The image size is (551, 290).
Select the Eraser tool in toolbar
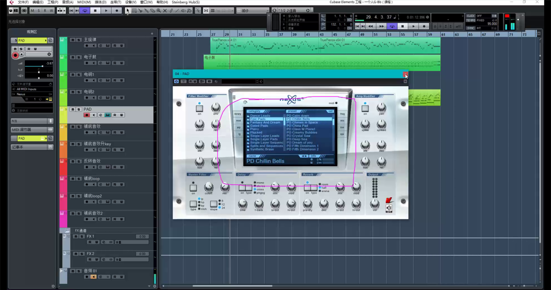(153, 11)
